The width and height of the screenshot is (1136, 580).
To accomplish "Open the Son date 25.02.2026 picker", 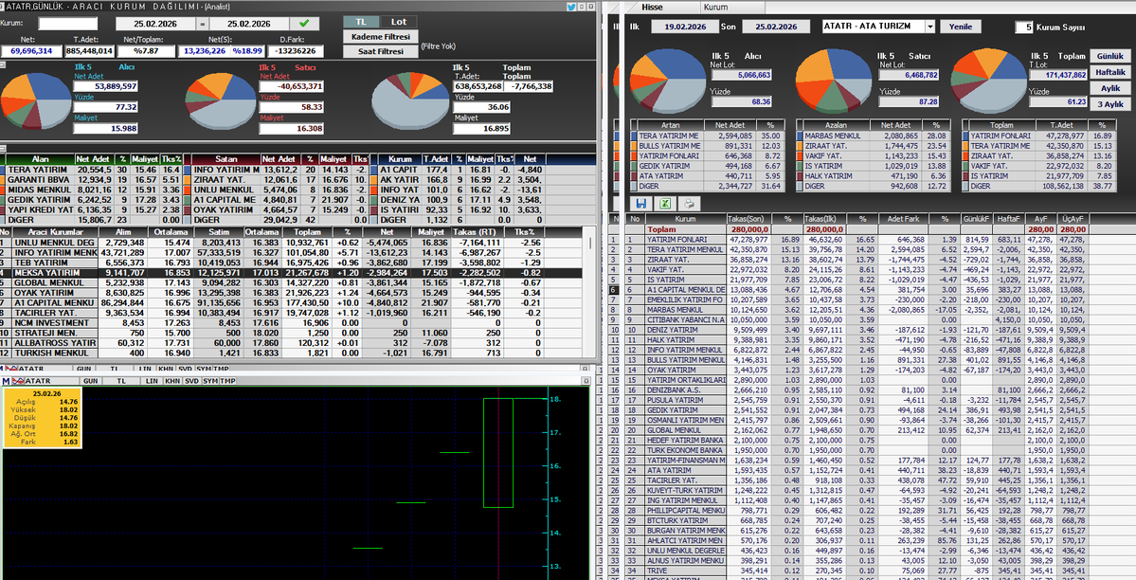I will pyautogui.click(x=776, y=27).
